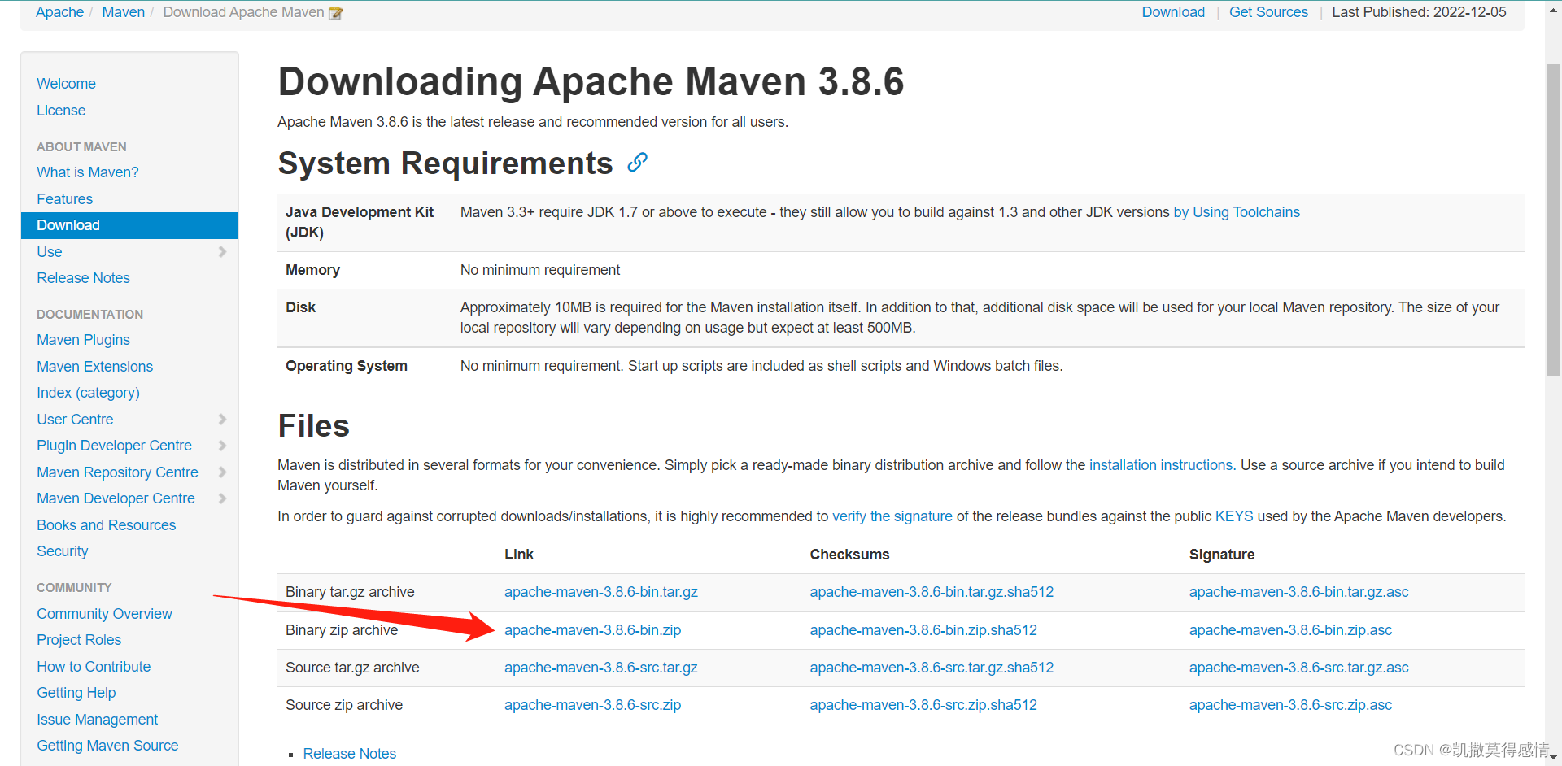Open How to Contribute page
Image resolution: width=1562 pixels, height=766 pixels.
click(x=94, y=667)
